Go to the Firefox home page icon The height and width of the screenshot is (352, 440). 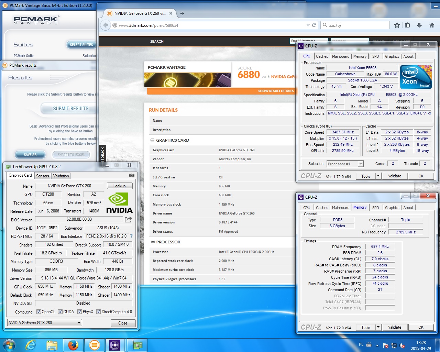pos(432,25)
